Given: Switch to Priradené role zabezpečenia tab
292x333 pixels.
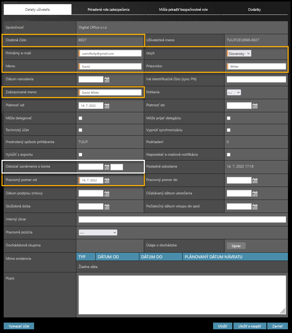Looking at the screenshot, I should coord(109,10).
